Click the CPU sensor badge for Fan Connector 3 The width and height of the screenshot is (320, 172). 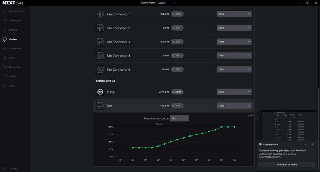(x=177, y=42)
